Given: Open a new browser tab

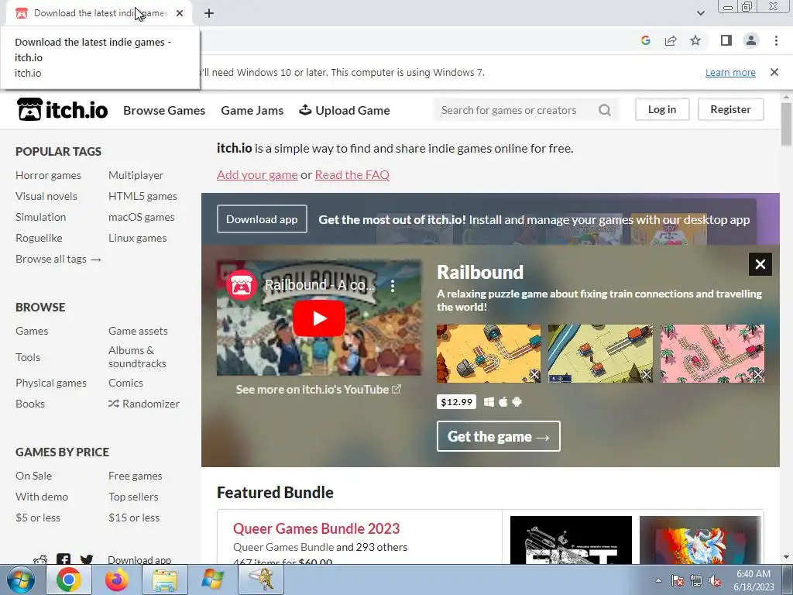Looking at the screenshot, I should click(209, 13).
